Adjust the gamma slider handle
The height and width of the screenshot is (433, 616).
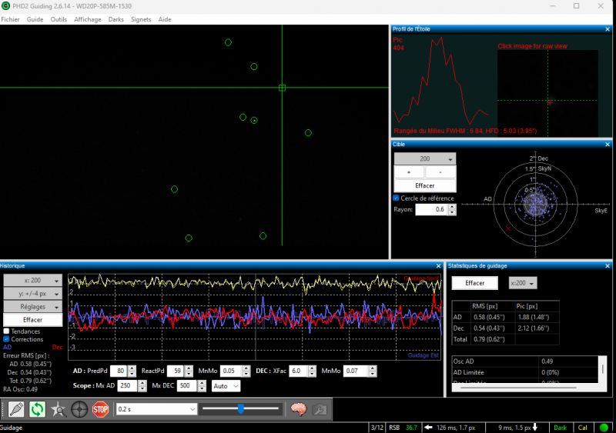[241, 409]
